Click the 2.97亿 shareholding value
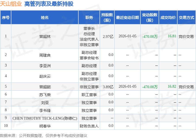The height and width of the screenshot is (138, 196). tap(108, 37)
